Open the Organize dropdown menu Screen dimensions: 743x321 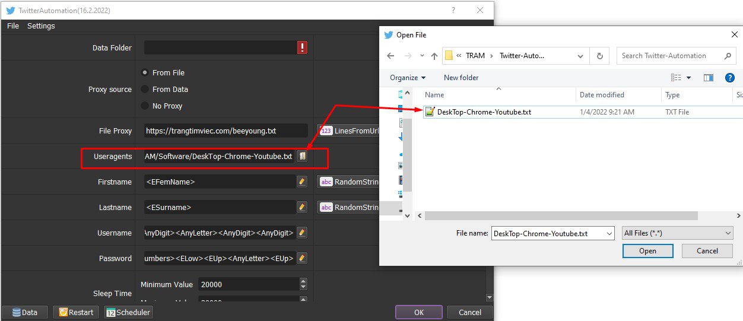click(x=408, y=78)
